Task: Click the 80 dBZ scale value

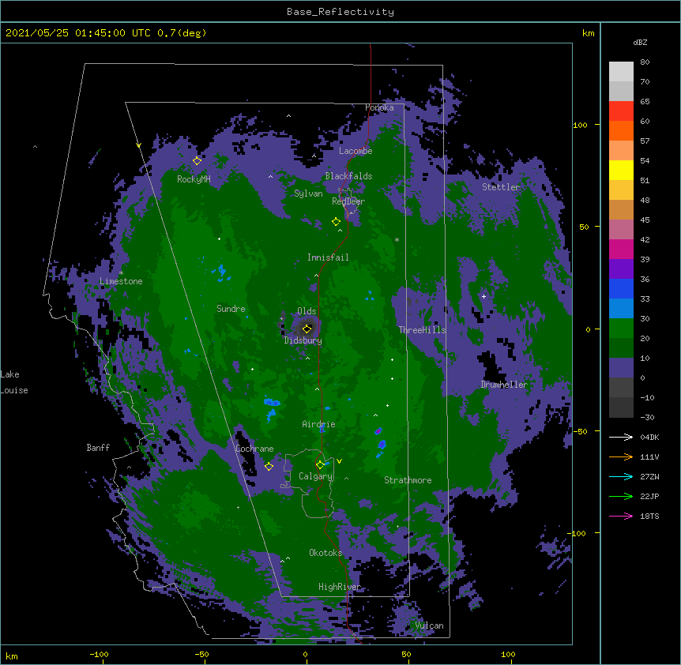Action: tap(645, 62)
